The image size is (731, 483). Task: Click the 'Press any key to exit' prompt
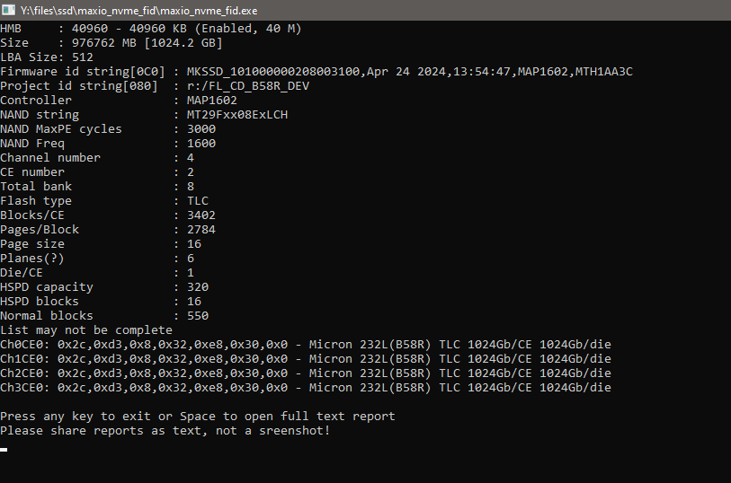point(198,417)
